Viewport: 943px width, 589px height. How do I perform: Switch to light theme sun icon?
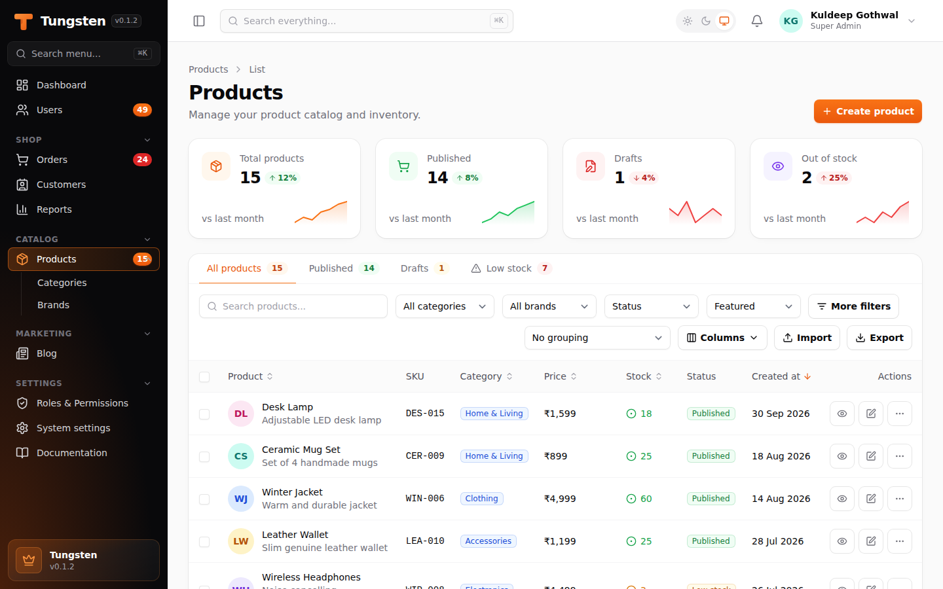[688, 21]
